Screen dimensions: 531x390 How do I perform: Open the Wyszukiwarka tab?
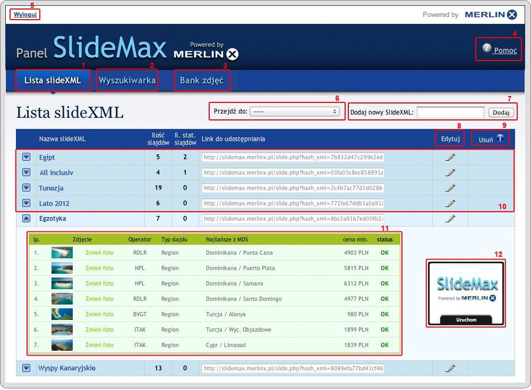point(127,80)
